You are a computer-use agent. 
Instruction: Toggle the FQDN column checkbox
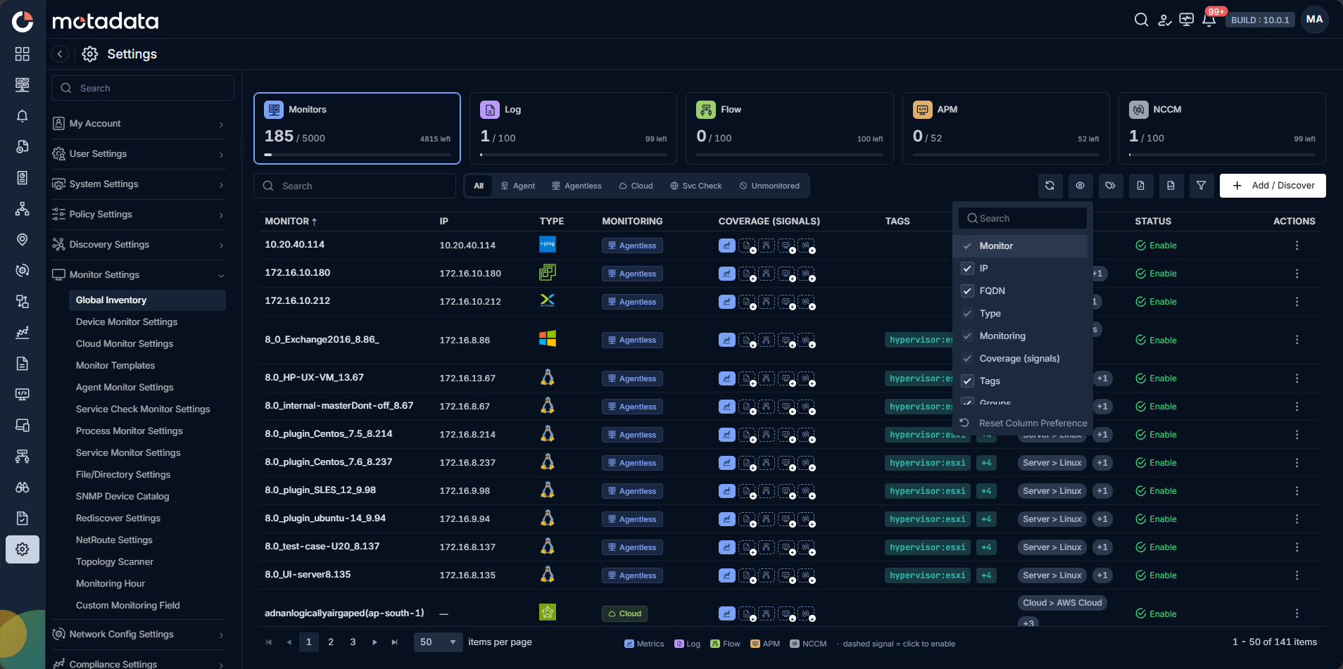pos(967,291)
